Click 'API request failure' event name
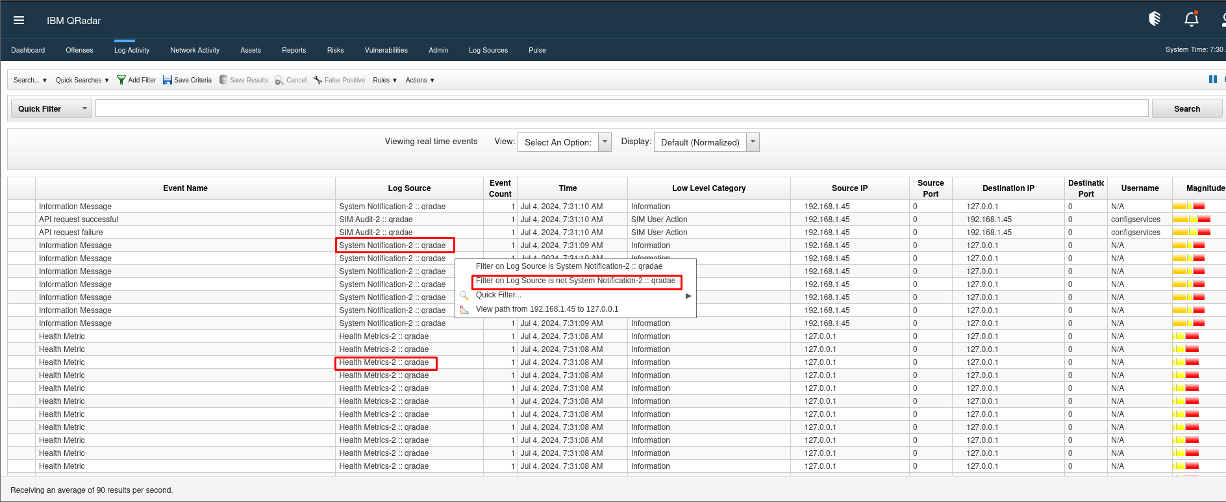1226x502 pixels. tap(71, 232)
